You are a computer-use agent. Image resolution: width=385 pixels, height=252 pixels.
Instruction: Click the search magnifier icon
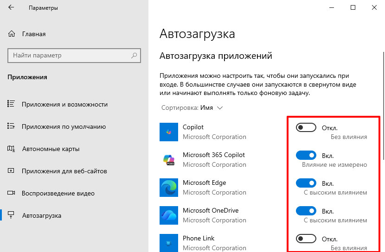pos(134,56)
